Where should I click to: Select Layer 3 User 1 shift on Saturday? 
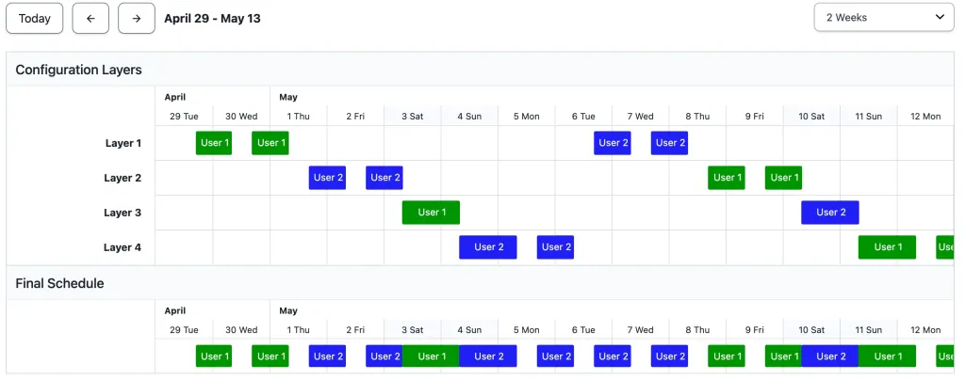[x=431, y=213]
